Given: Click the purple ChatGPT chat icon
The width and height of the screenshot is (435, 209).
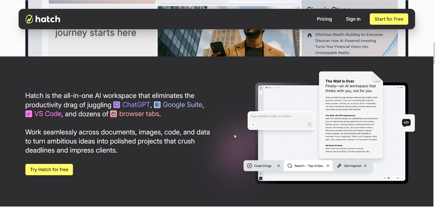Looking at the screenshot, I should click(117, 105).
